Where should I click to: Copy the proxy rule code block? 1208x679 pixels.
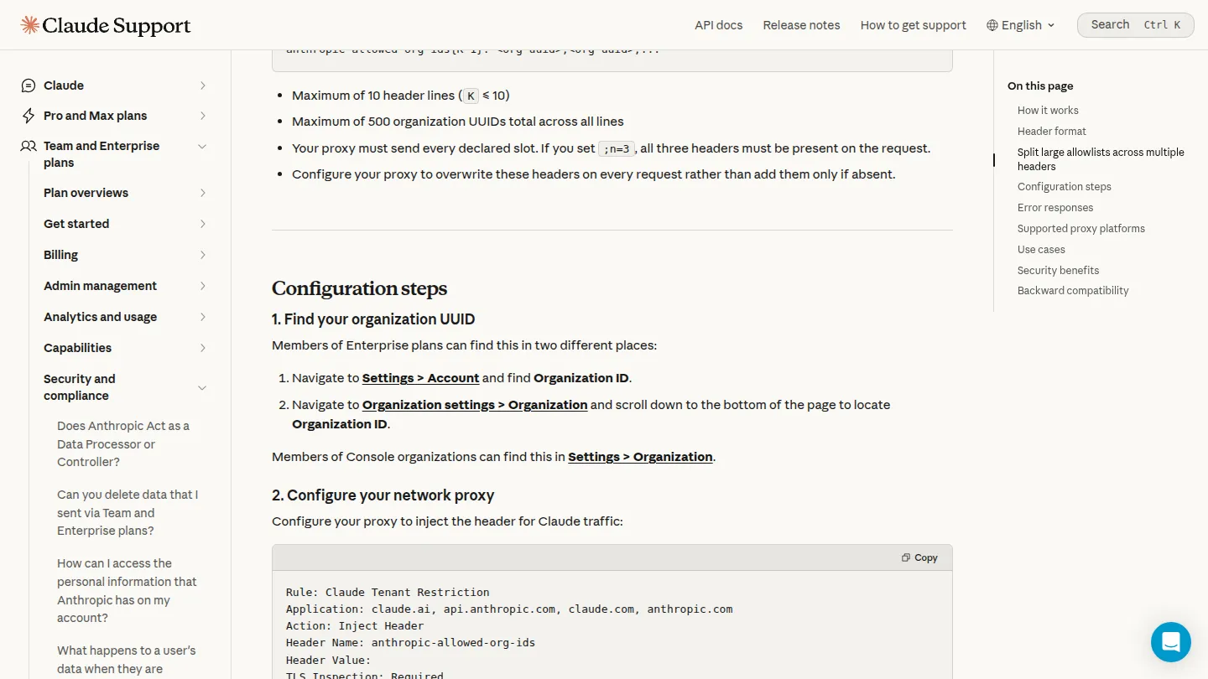click(919, 557)
